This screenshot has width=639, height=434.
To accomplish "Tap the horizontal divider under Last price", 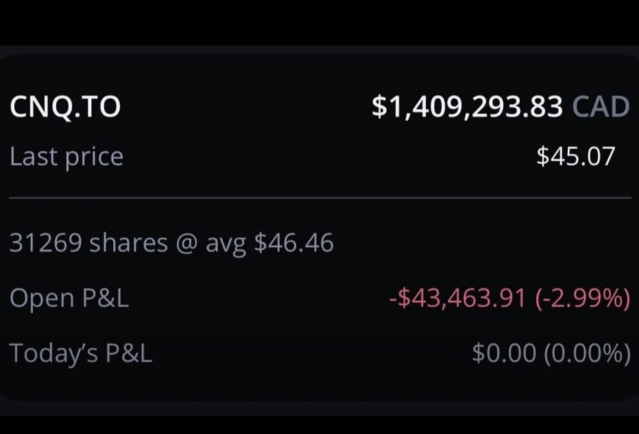I will pyautogui.click(x=319, y=198).
